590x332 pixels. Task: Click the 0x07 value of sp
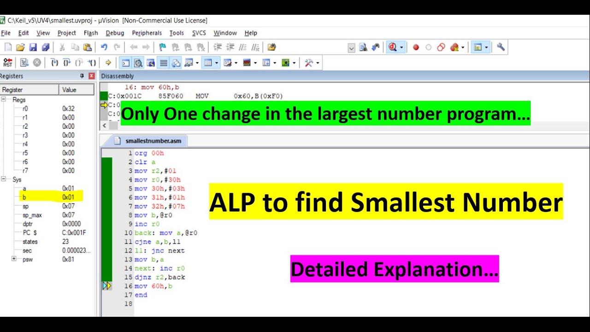click(x=68, y=206)
